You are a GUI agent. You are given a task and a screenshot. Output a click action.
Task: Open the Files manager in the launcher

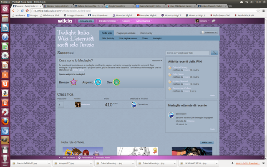(x=5, y=18)
